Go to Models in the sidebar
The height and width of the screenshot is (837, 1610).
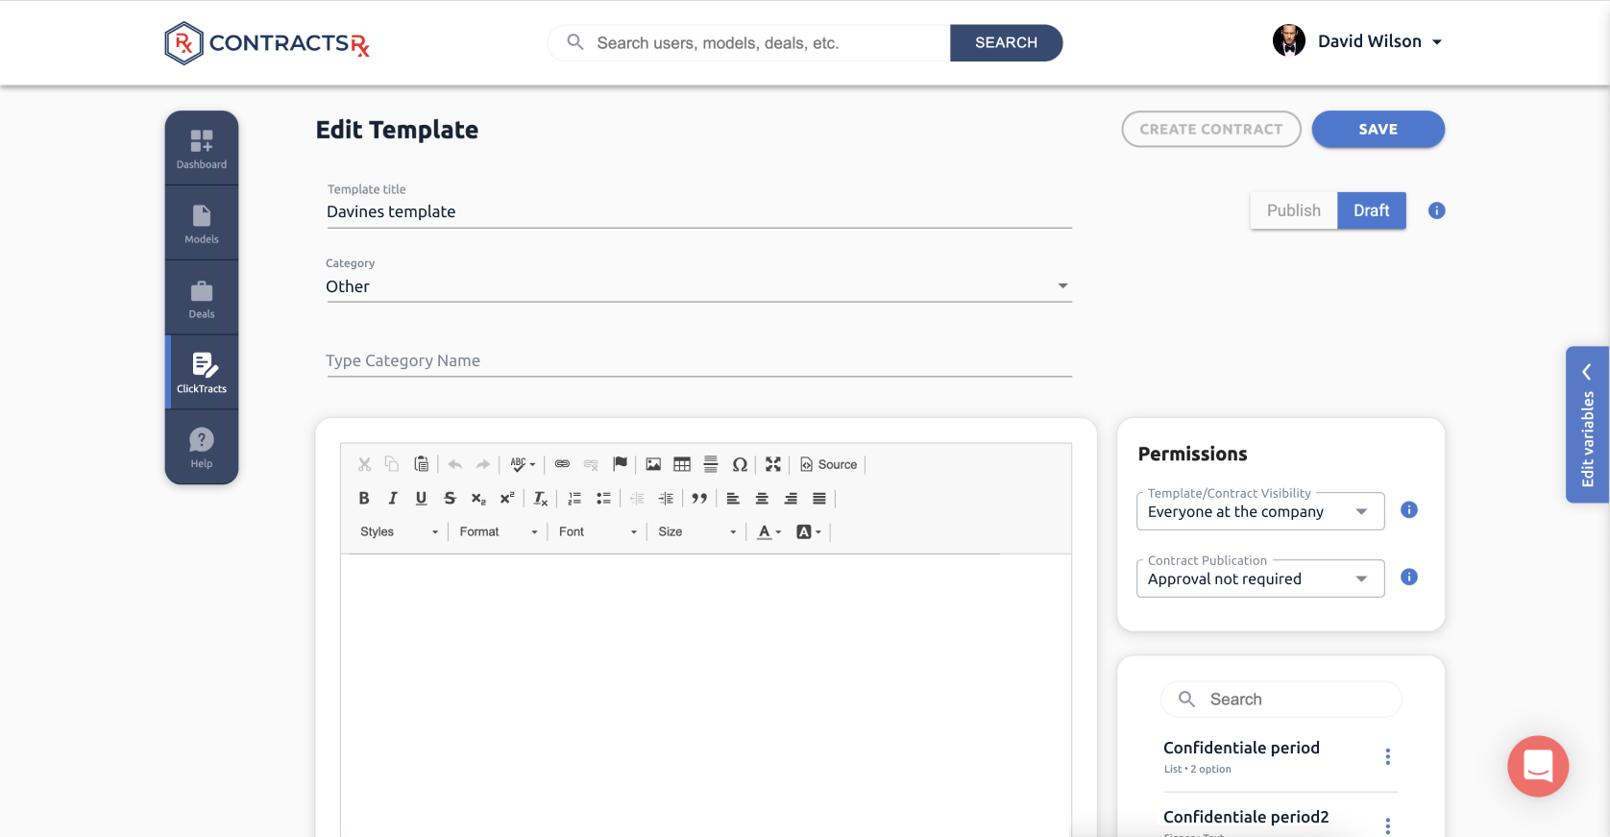(x=202, y=224)
